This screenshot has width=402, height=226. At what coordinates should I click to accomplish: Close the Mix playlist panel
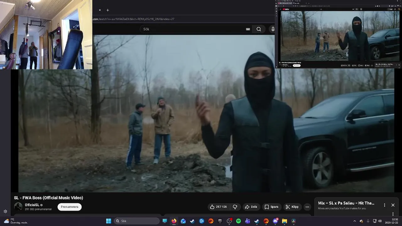[x=393, y=205]
